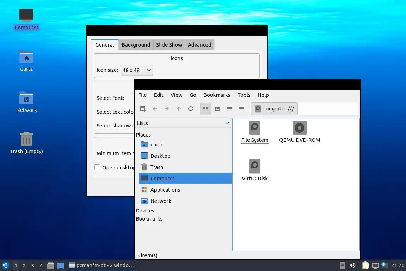406x271 pixels.
Task: Go up to the parent folder arrow
Action: tap(179, 109)
